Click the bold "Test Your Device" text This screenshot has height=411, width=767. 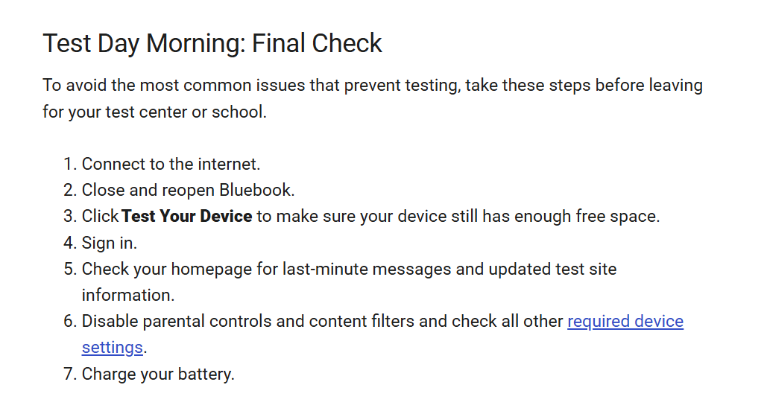point(187,216)
